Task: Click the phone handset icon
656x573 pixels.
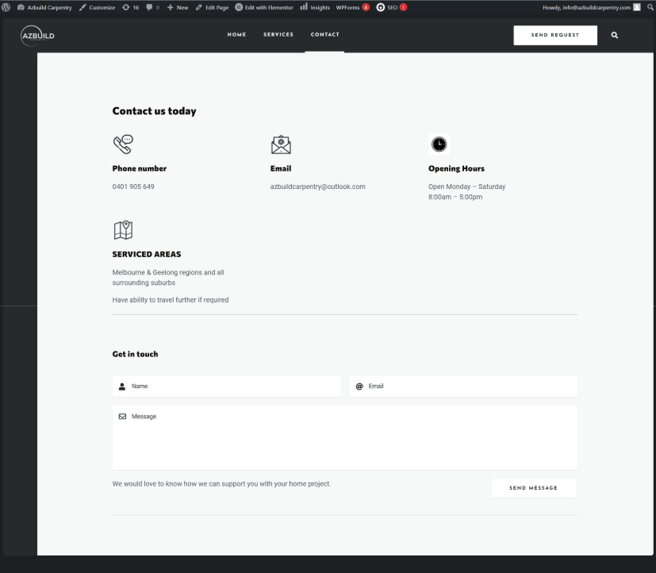Action: pyautogui.click(x=124, y=144)
